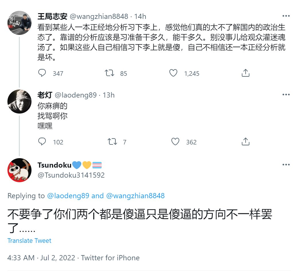View Tsundoku cat profile picture

tap(19, 170)
